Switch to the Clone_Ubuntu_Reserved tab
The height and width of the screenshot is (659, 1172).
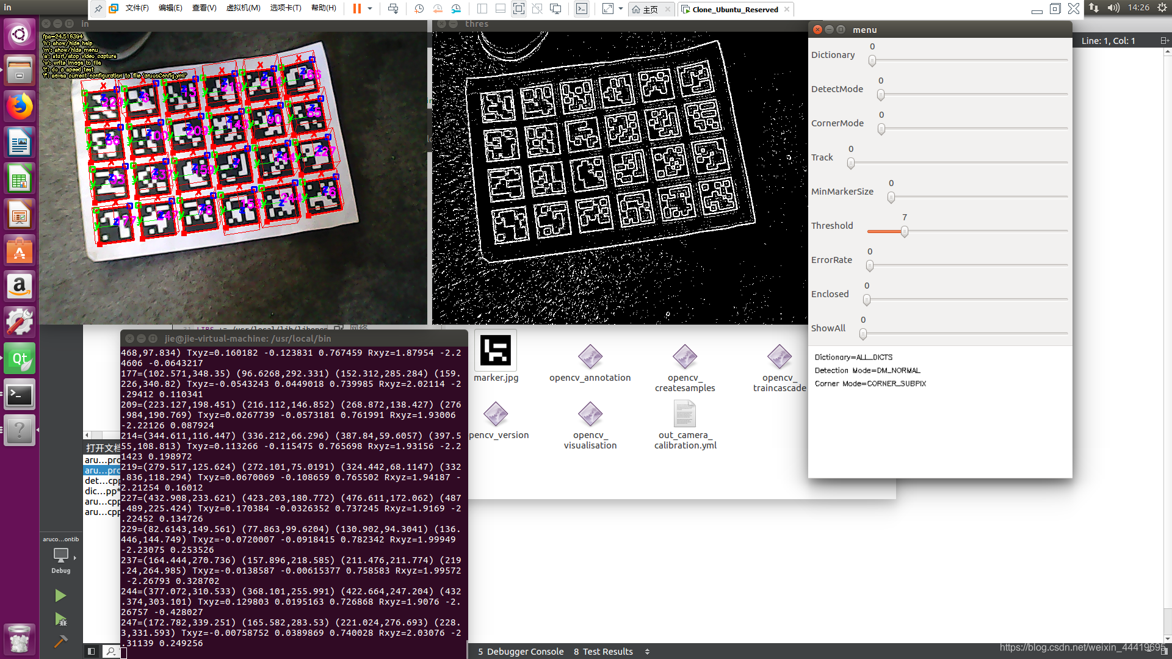[735, 9]
